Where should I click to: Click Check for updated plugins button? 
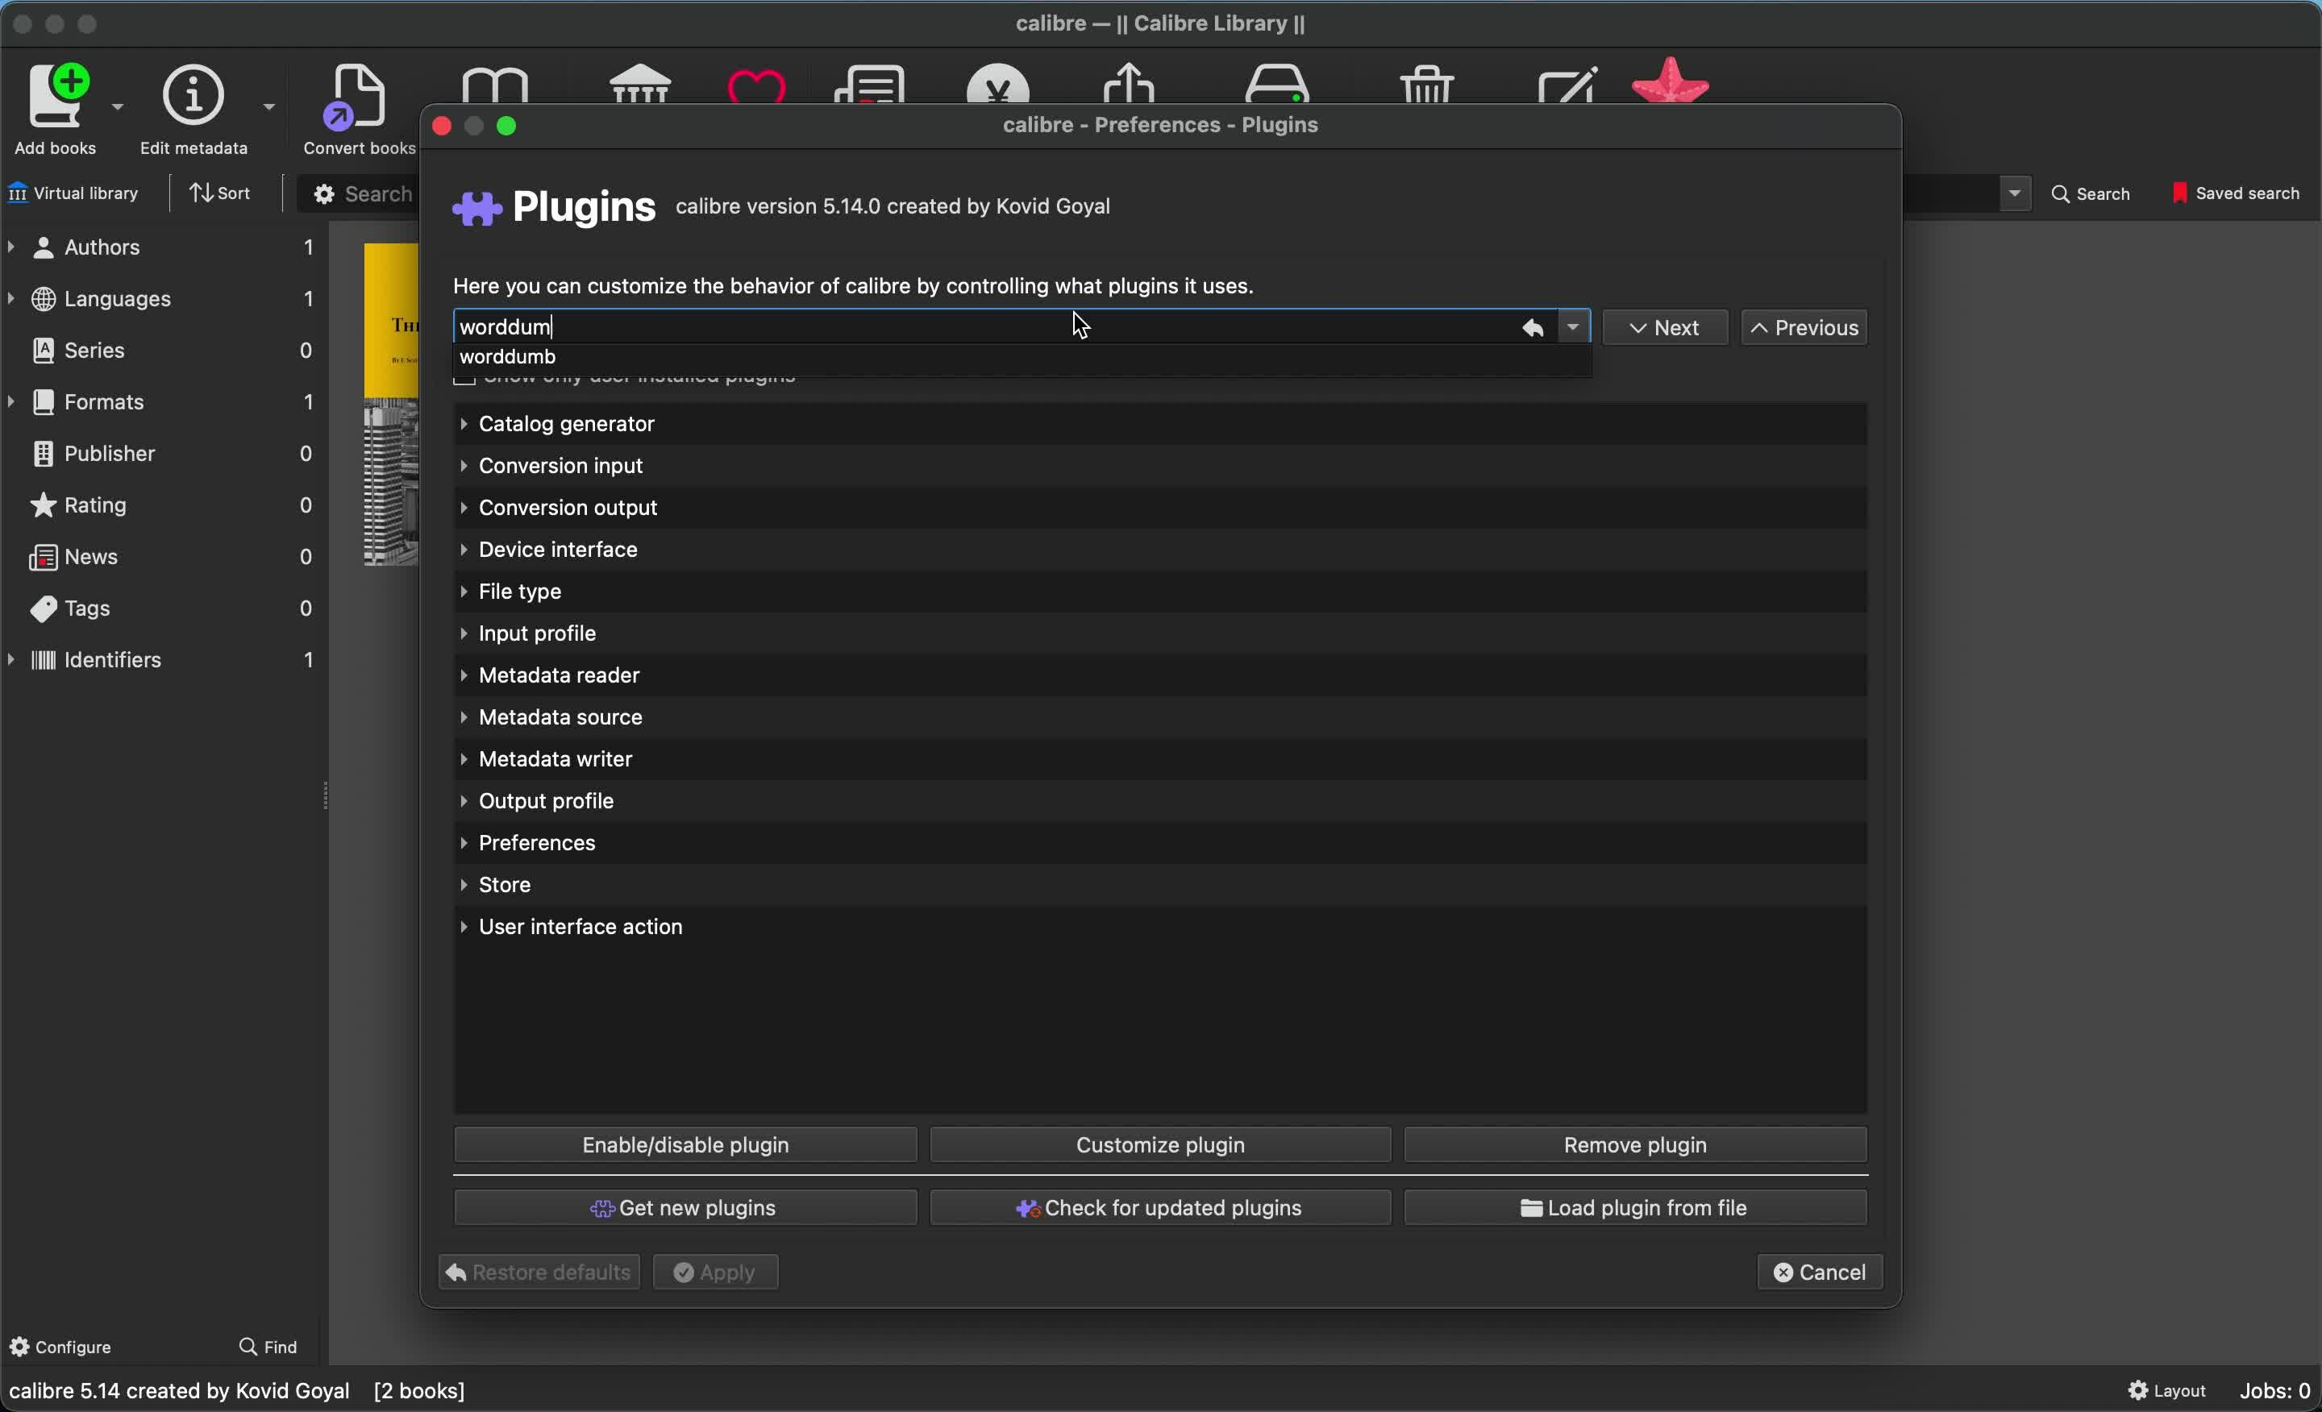point(1161,1206)
